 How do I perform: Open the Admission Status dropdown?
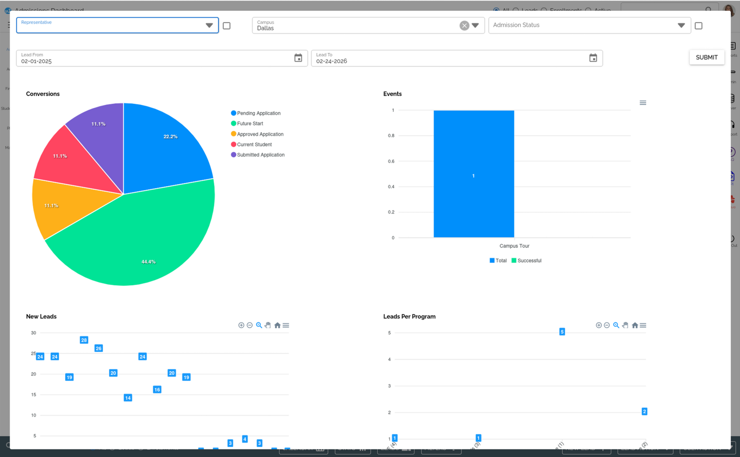click(681, 25)
